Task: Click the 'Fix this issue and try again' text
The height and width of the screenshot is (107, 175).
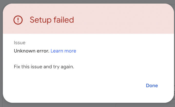Action: (x=44, y=67)
